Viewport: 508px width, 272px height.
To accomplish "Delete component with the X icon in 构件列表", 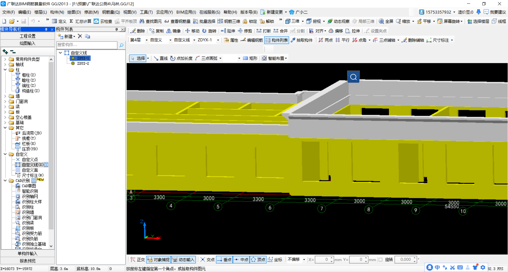I will [x=80, y=36].
